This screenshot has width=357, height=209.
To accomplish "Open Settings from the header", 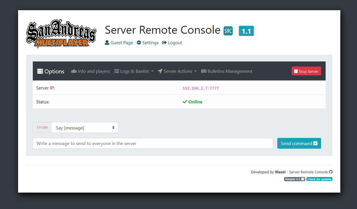I will (148, 42).
